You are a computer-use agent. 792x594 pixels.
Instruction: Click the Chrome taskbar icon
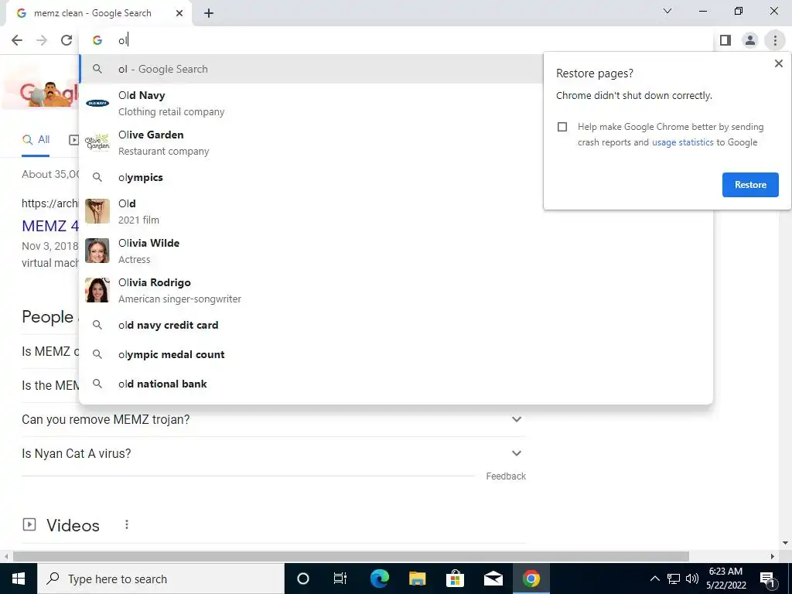pos(531,579)
